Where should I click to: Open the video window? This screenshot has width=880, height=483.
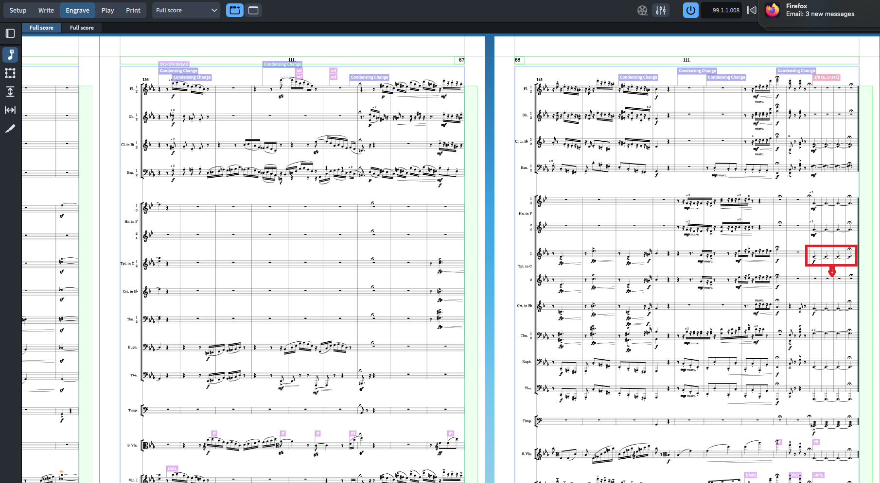(642, 10)
